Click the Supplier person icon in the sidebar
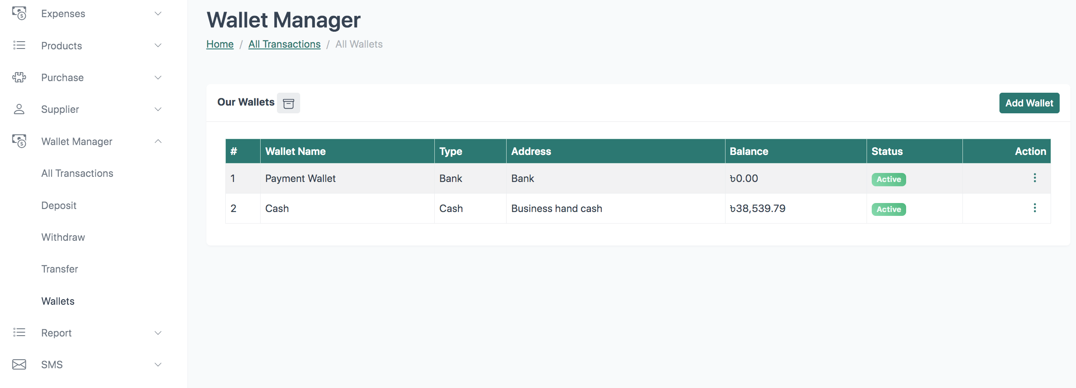Viewport: 1076px width, 388px height. [19, 109]
